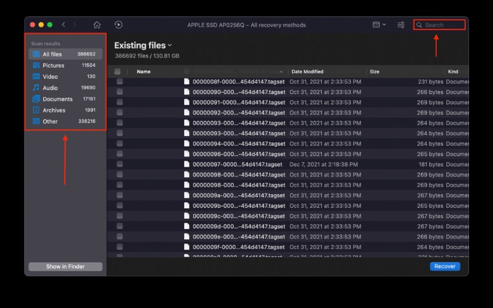Go to the Home screen icon
Viewport: 493px width, 308px height.
(97, 25)
